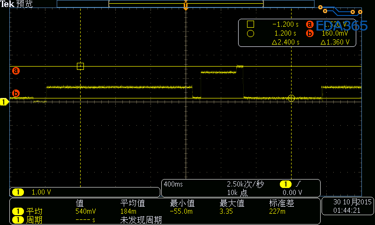
Task: Click channel 1 ground reference marker
Action: point(4,102)
